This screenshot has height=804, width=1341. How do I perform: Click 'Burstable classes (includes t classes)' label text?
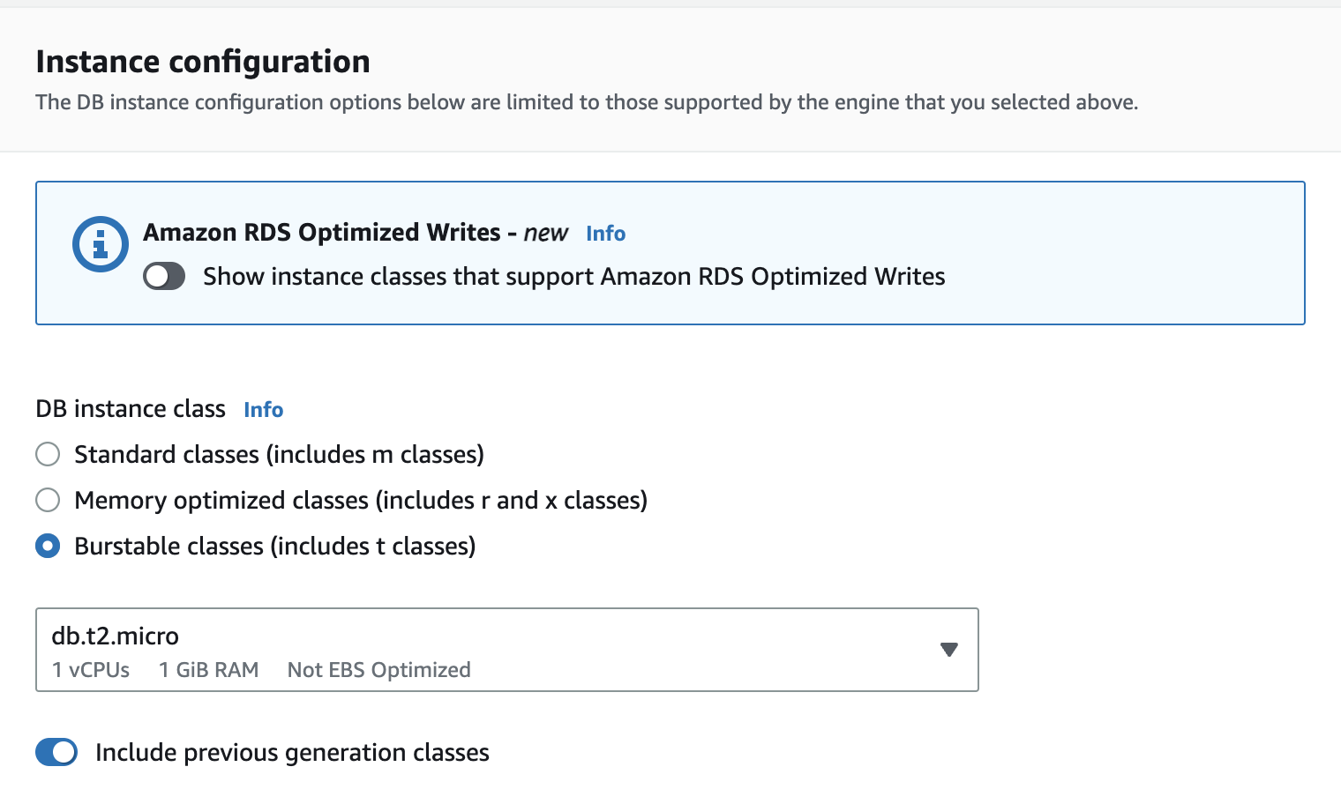pos(274,547)
